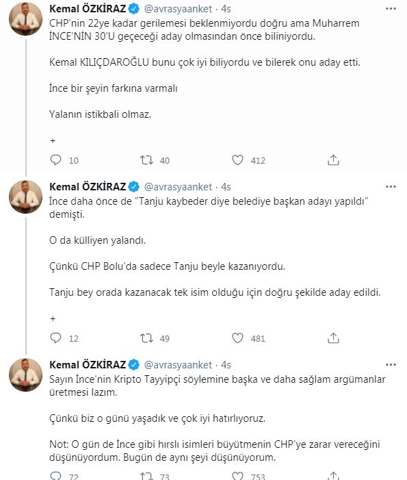The image size is (407, 480).
Task: Retweet the tweet with 73 retweets
Action: click(146, 476)
